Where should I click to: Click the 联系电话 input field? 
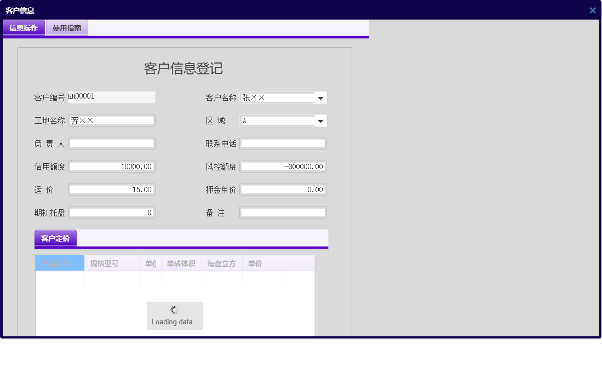pos(283,143)
